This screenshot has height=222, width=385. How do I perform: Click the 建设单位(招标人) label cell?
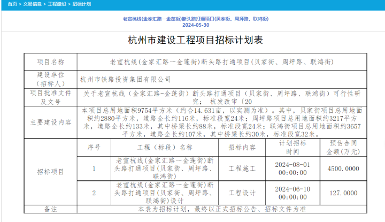[x=50, y=79]
